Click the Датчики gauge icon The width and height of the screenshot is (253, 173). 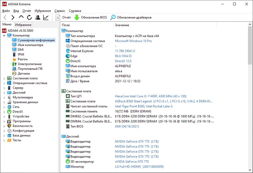(14, 74)
